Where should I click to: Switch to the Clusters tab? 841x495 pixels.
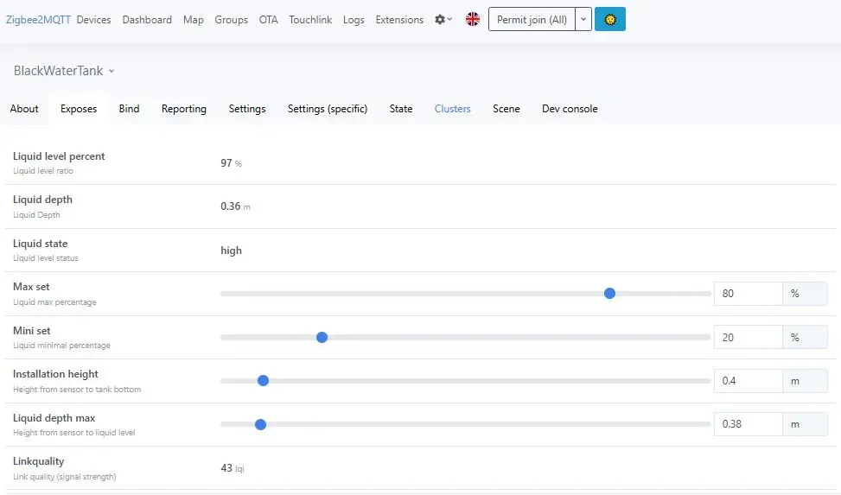452,109
